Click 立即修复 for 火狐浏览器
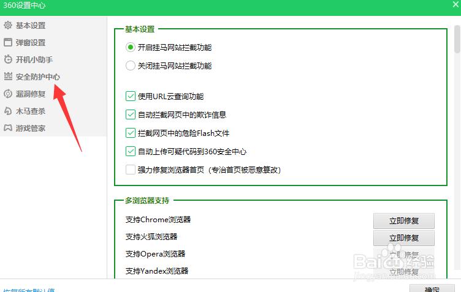The height and width of the screenshot is (292, 461). (403, 238)
